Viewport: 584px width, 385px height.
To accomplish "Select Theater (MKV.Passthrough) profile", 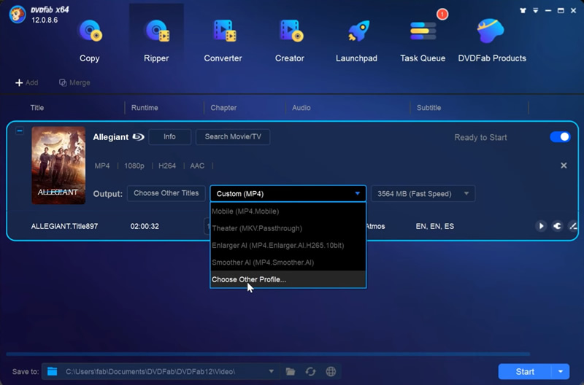I will (288, 228).
